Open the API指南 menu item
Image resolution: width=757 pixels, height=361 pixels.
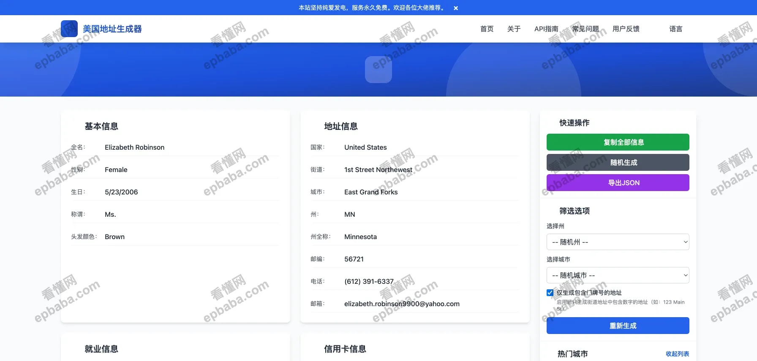point(546,29)
